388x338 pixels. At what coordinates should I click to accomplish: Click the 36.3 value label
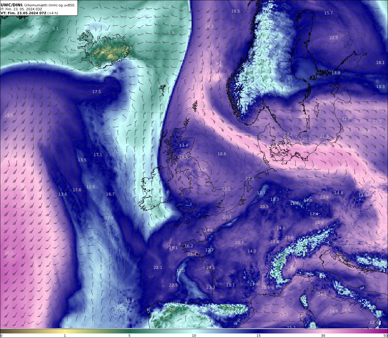coord(9,253)
